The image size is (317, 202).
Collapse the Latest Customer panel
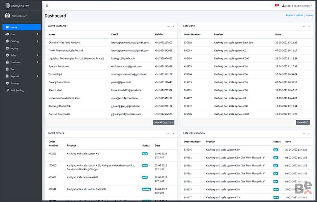point(168,26)
